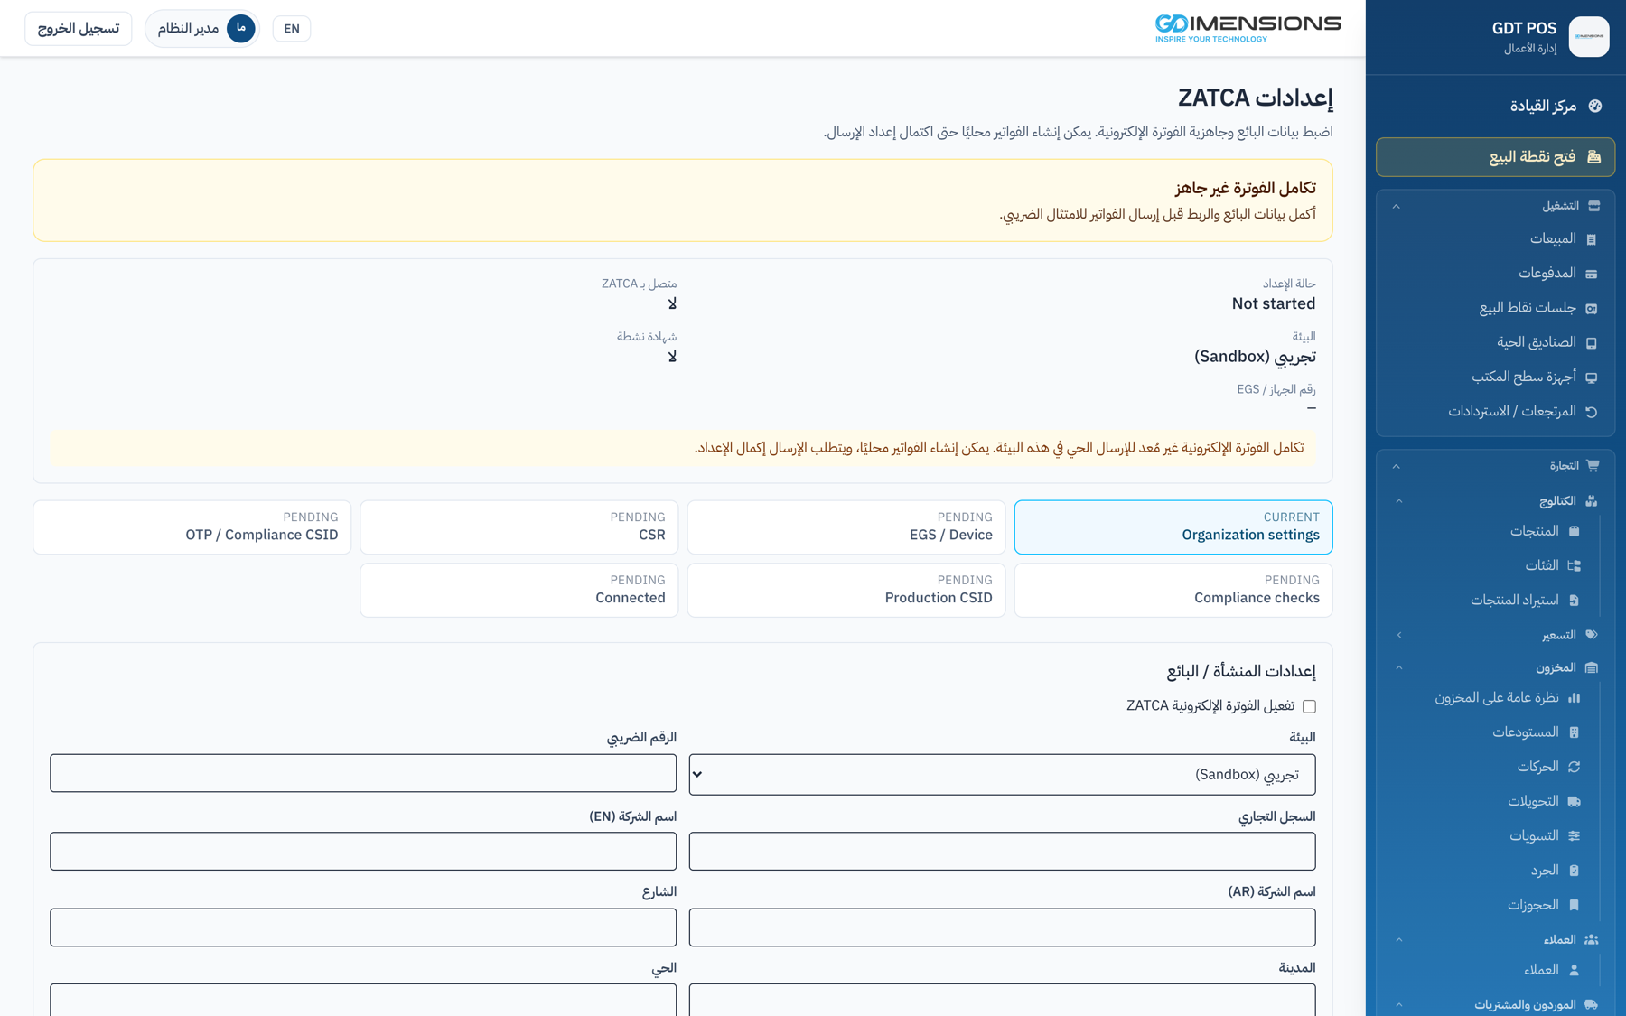Image resolution: width=1626 pixels, height=1016 pixels.
Task: Expand the Pricing subsection chevron
Action: pos(1399,636)
